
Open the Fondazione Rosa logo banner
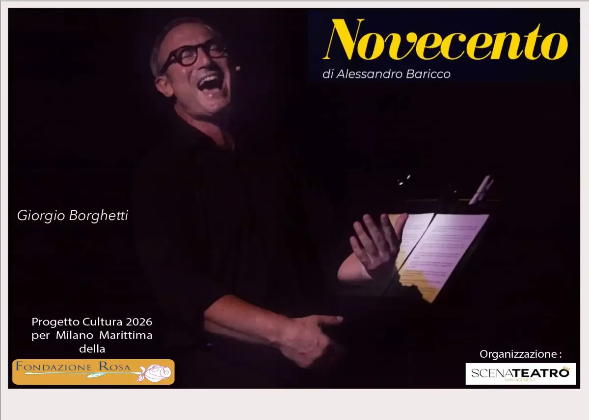point(93,372)
